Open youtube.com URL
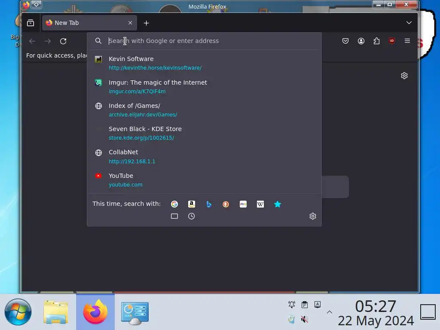 coord(125,185)
